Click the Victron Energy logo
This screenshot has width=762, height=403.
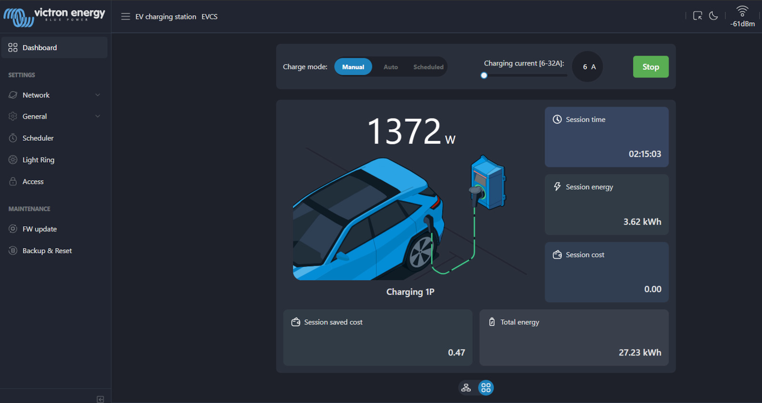[54, 17]
